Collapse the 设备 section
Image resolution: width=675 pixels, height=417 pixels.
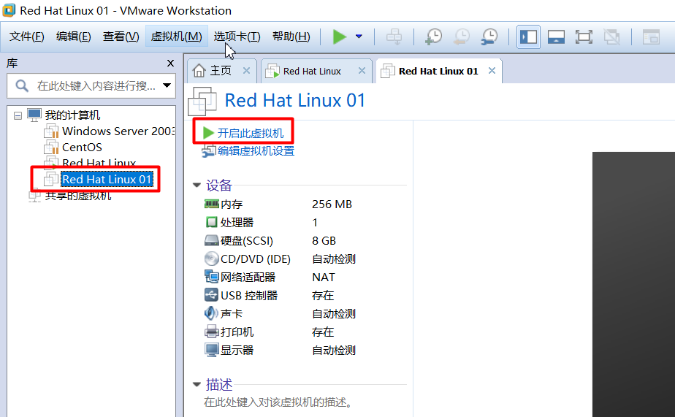(x=197, y=185)
